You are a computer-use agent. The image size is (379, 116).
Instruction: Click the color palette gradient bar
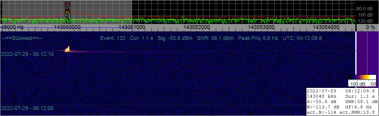[x=362, y=77]
